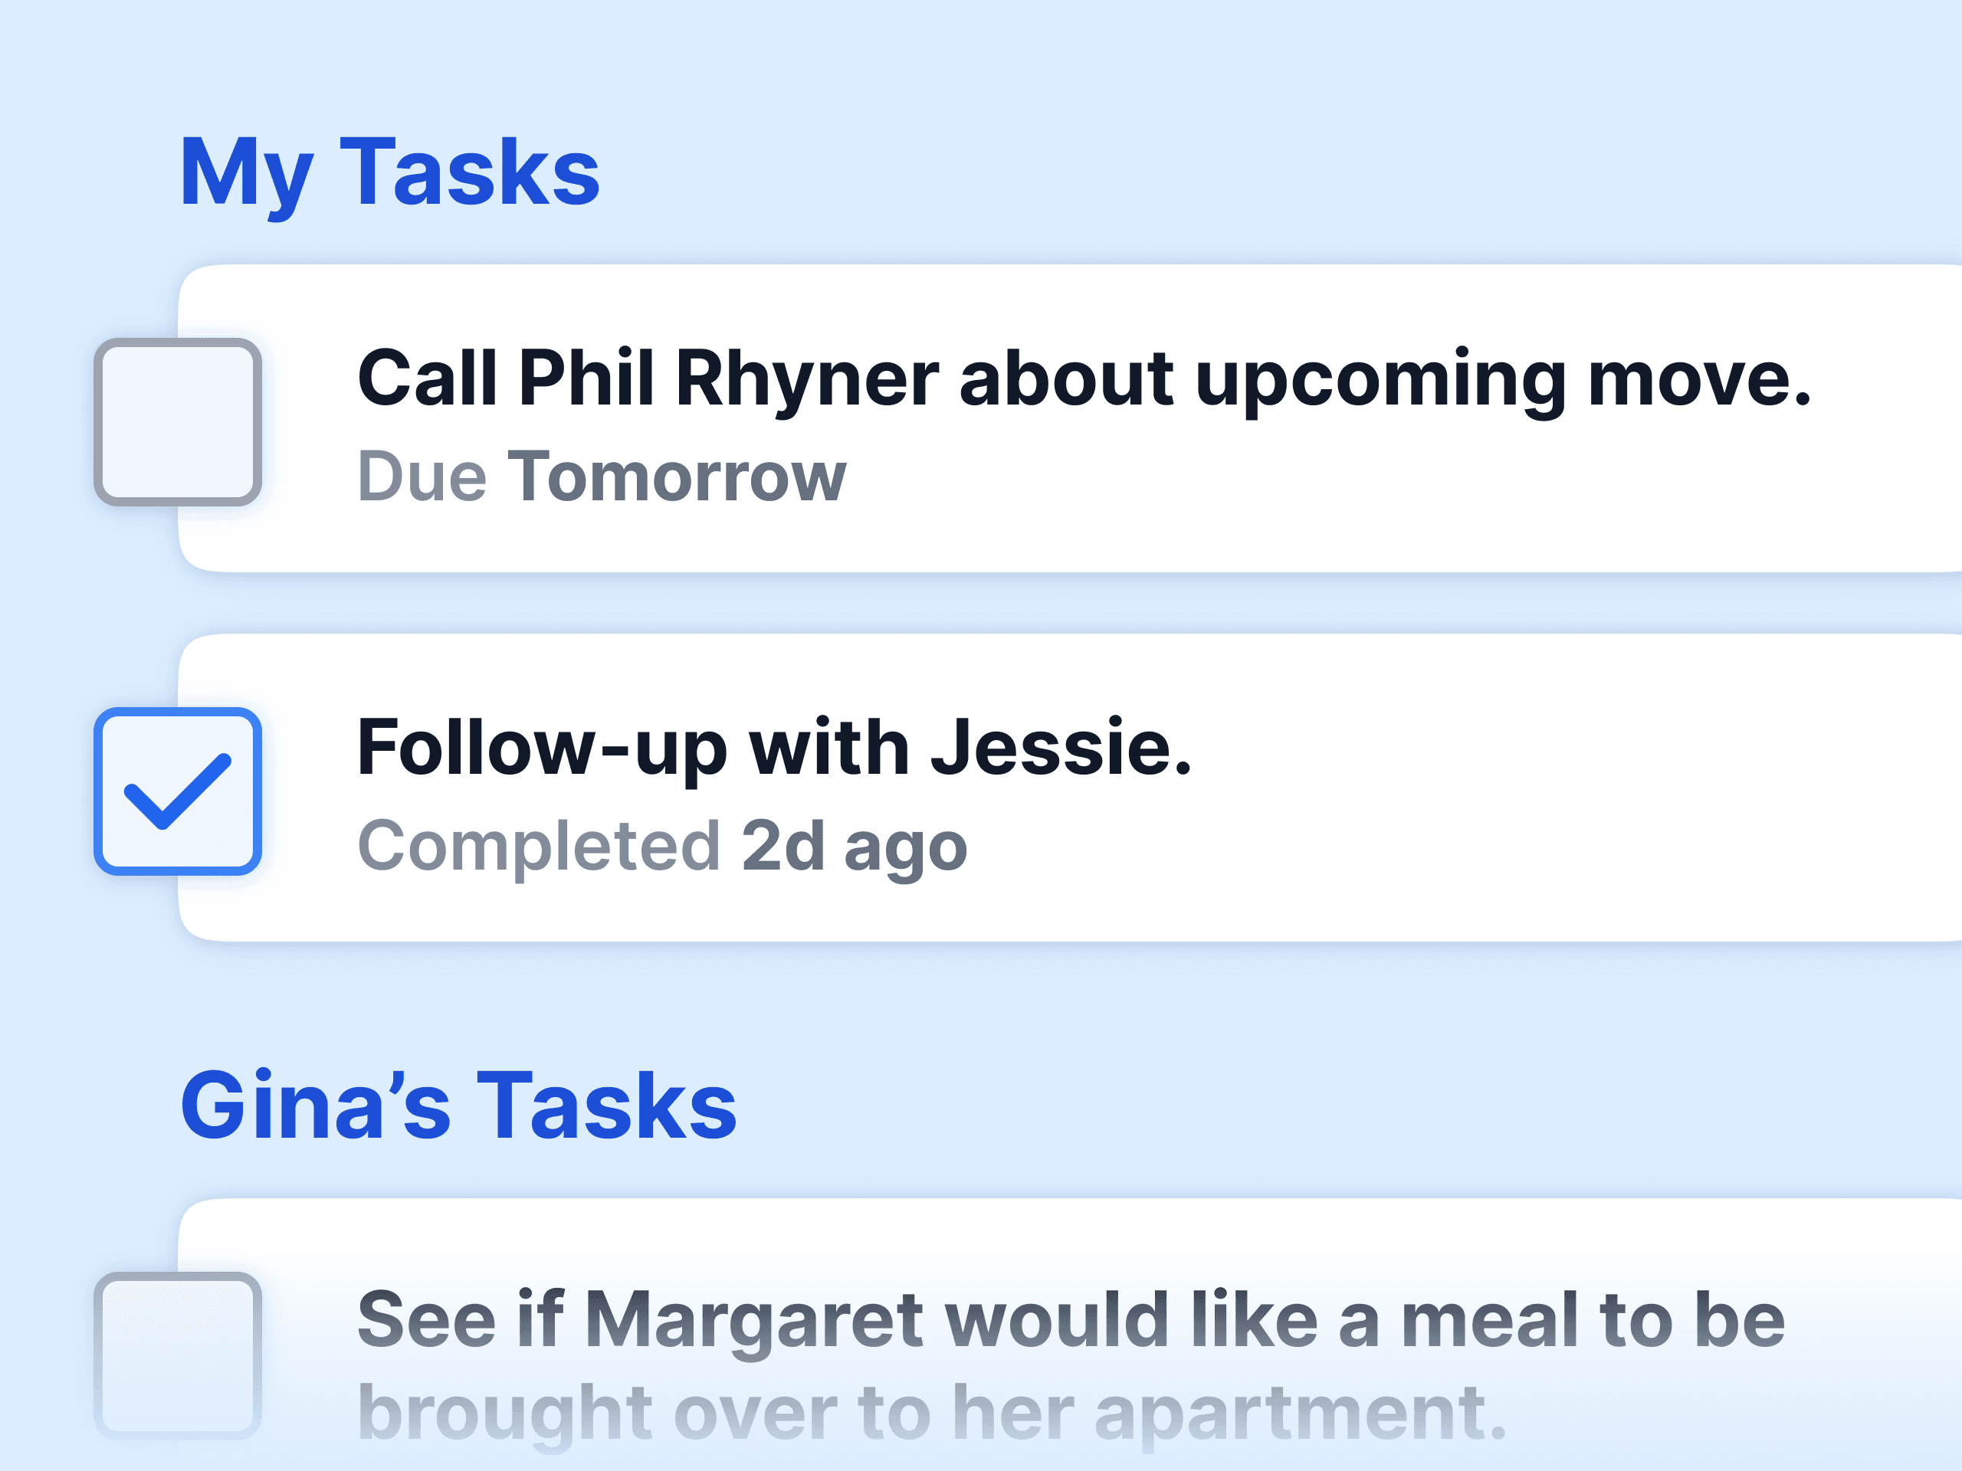Click "upcoming move." in the first task

click(x=1503, y=379)
